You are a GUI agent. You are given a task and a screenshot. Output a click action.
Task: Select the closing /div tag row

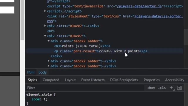(56, 56)
